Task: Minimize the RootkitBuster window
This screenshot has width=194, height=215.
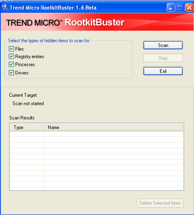Action: [x=171, y=8]
